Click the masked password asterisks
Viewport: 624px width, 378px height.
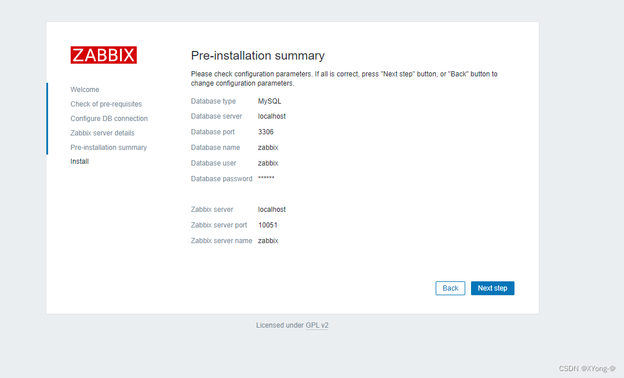266,178
